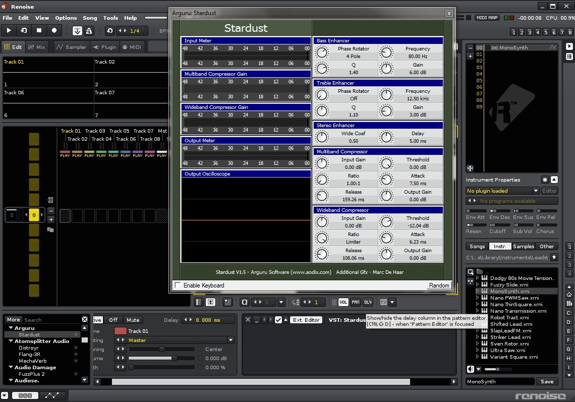Favorite the Distroyr effect star
Image resolution: width=575 pixels, height=402 pixels.
click(76, 348)
